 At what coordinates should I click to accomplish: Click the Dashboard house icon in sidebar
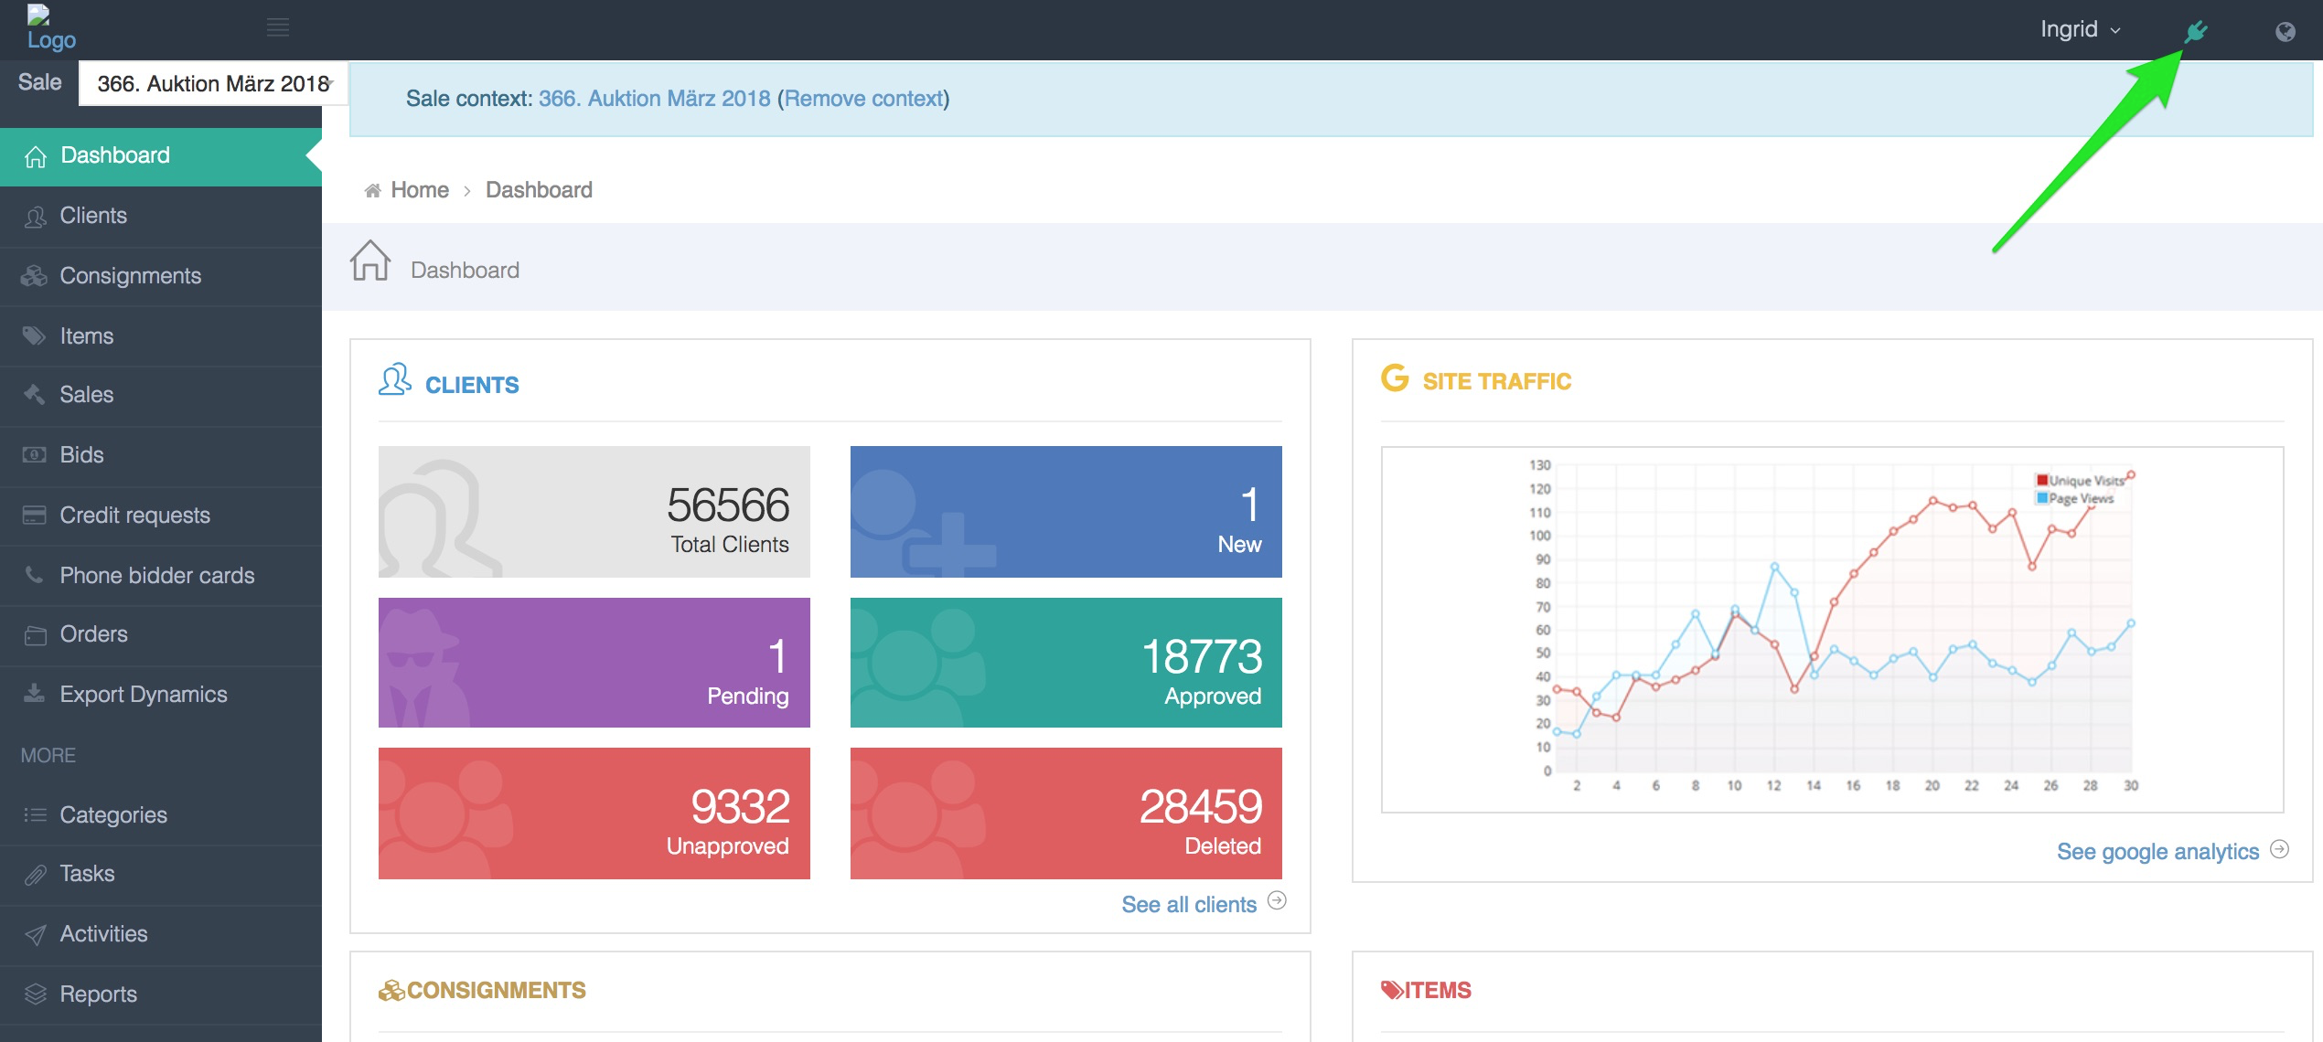coord(35,156)
